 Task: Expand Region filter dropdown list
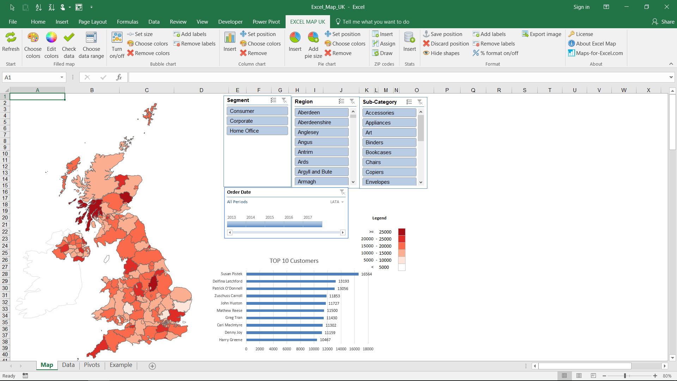click(x=353, y=181)
